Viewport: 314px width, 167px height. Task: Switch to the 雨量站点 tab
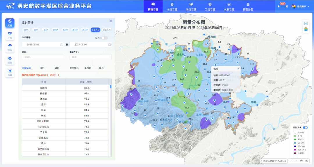(26, 68)
